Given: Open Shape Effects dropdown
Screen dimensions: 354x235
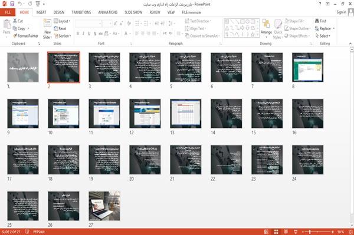Looking at the screenshot, I should pos(297,36).
